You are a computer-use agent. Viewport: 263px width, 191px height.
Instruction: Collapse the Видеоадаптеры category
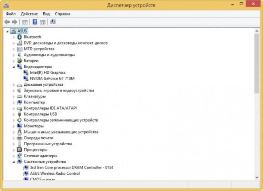(14, 67)
